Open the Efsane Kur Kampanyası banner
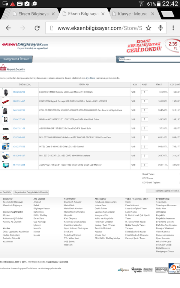 pyautogui.click(x=153, y=45)
